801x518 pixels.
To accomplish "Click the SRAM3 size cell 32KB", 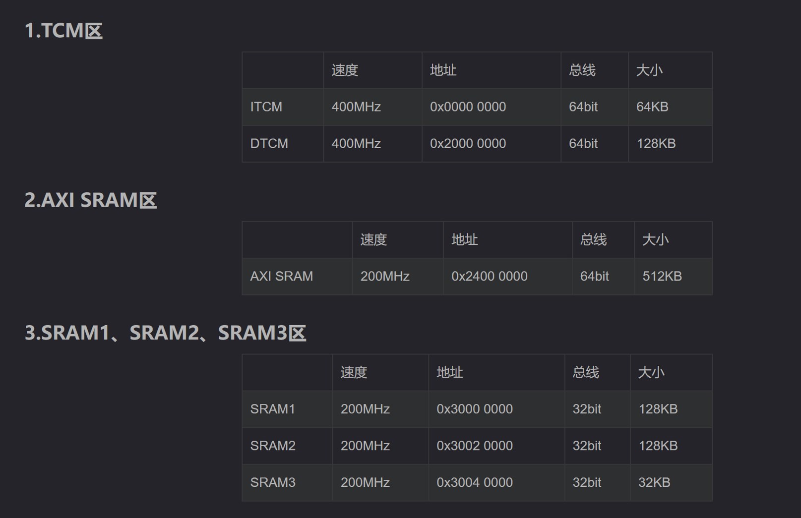I will click(x=671, y=483).
